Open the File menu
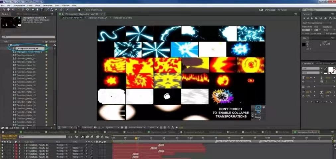The image size is (336, 159). click(x=3, y=6)
